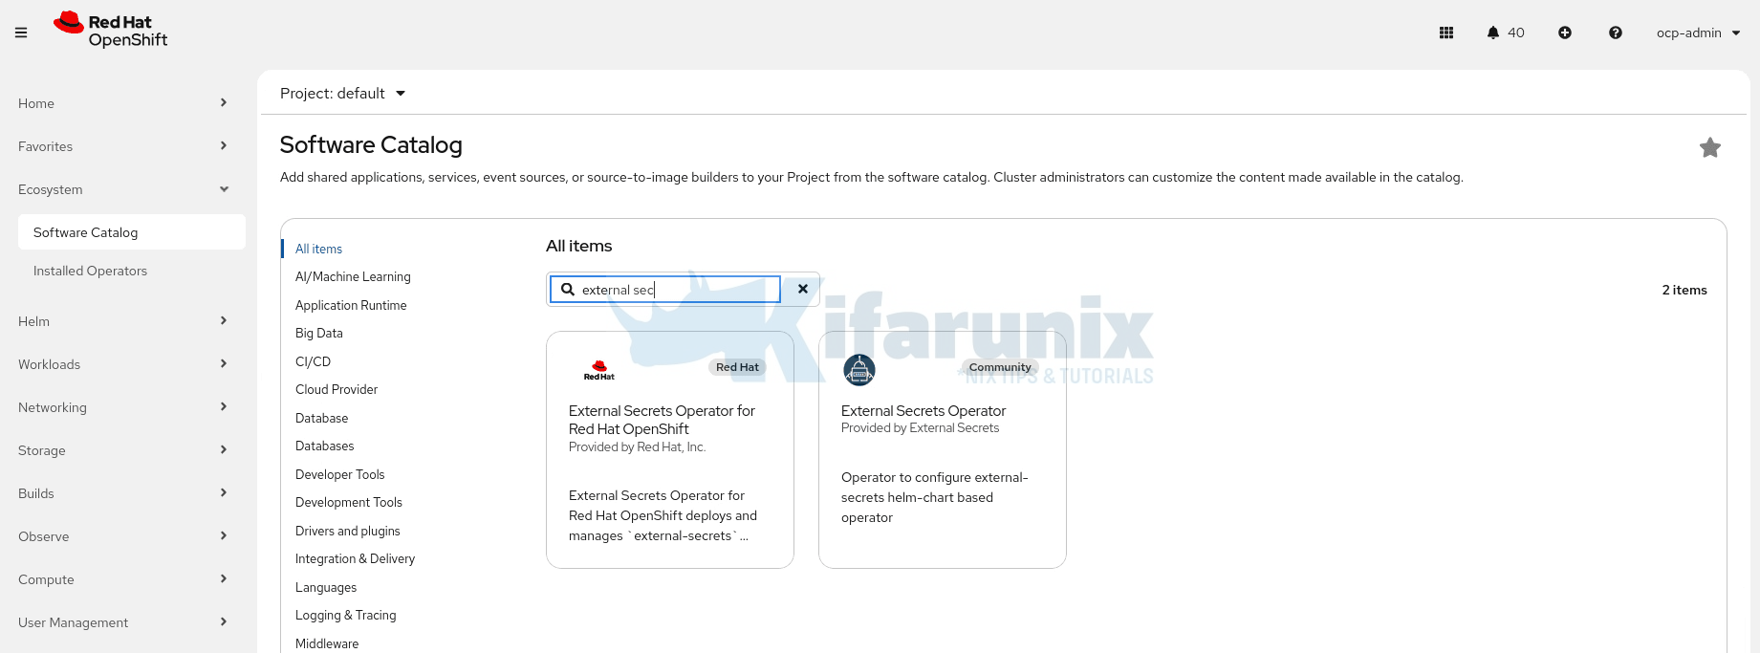Viewport: 1760px width, 653px height.
Task: Open the Project: default selector
Action: tap(343, 93)
